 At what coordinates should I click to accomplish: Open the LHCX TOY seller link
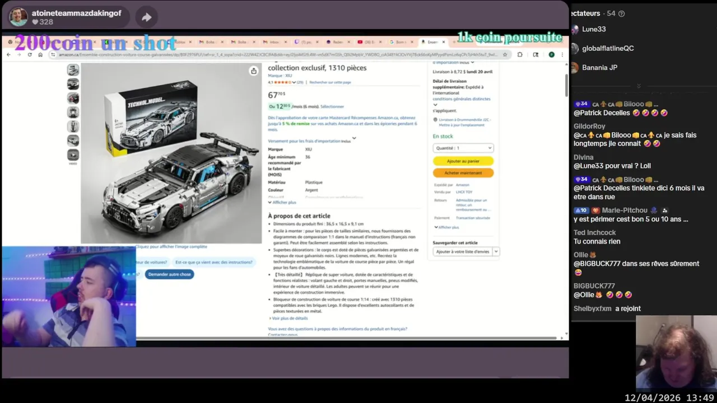click(x=464, y=192)
